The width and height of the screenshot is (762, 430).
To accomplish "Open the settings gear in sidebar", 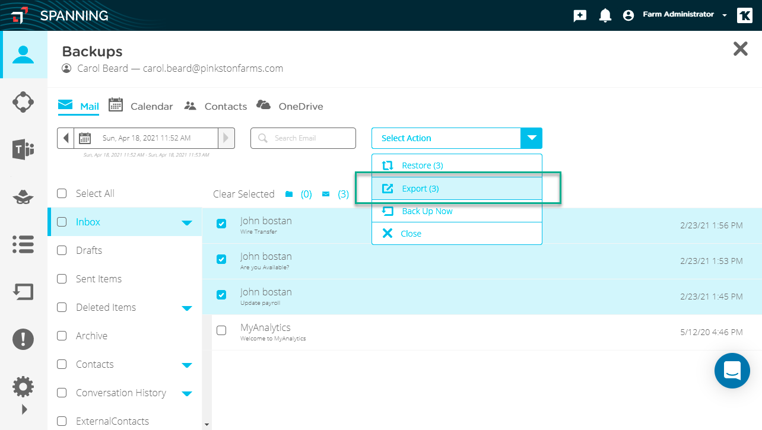I will click(x=23, y=387).
